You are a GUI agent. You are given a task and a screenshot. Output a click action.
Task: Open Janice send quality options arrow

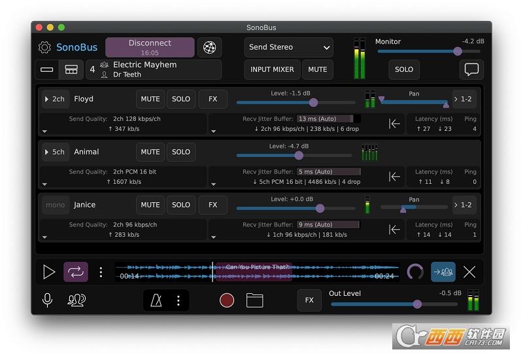44,237
